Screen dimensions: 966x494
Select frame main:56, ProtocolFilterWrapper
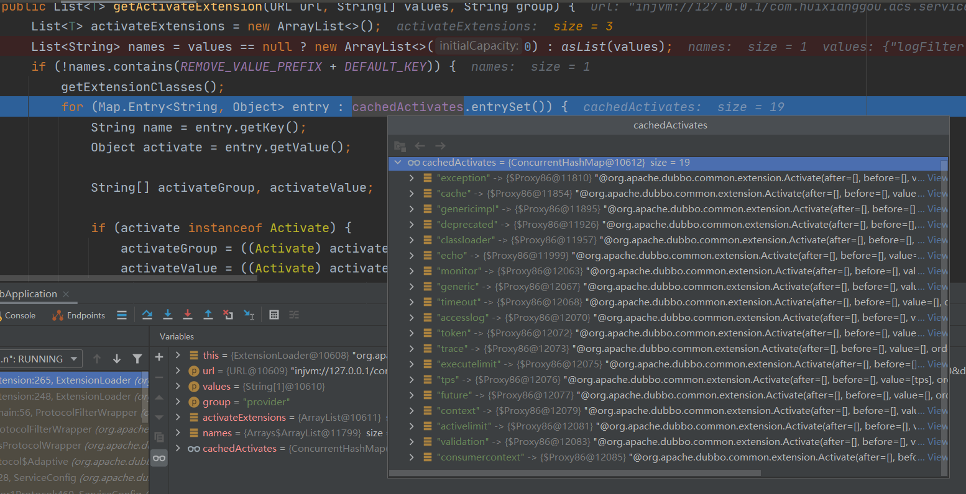(74, 412)
